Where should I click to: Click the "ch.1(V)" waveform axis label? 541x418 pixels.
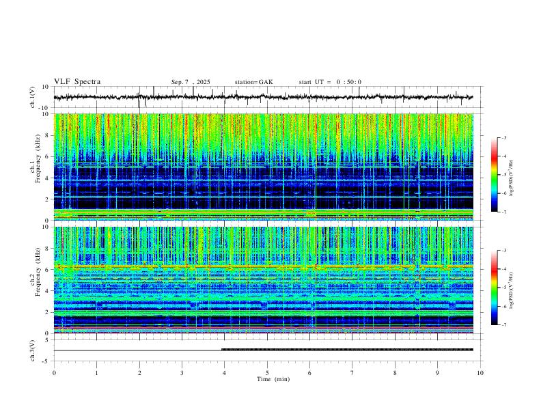click(x=33, y=97)
